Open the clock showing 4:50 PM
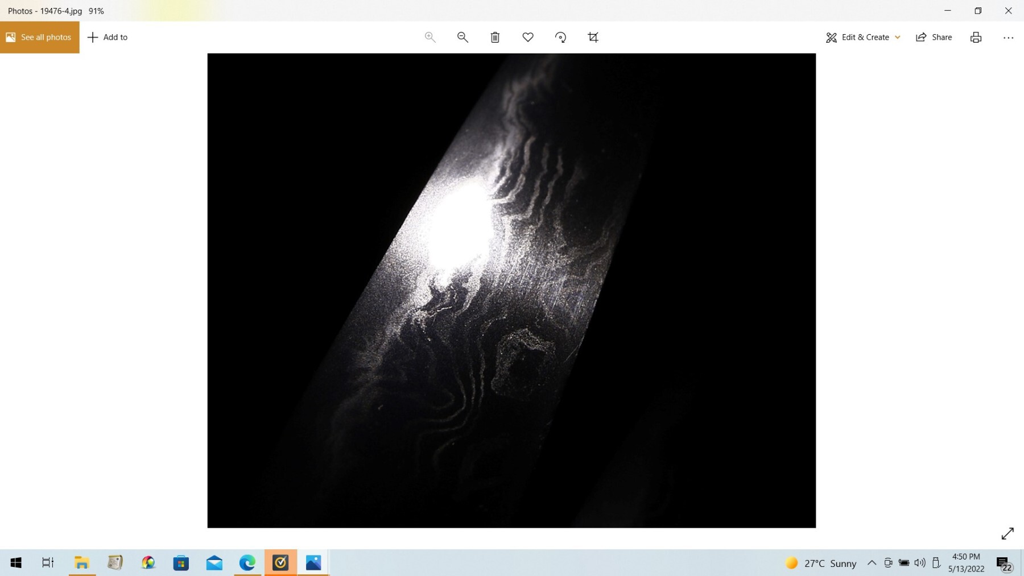This screenshot has width=1024, height=576. coord(966,562)
